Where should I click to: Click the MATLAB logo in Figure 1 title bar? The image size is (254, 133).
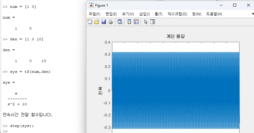(x=91, y=5)
